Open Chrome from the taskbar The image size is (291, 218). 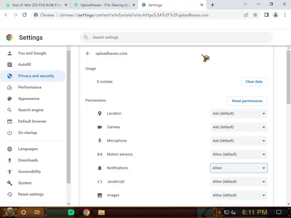86,212
